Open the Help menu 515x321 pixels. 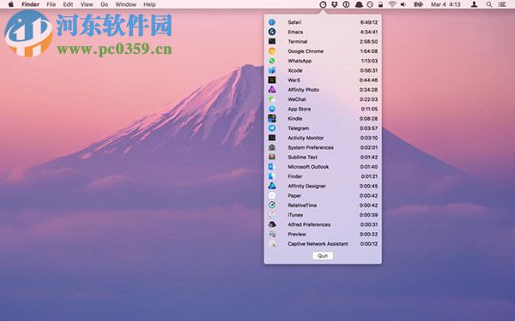coord(149,4)
